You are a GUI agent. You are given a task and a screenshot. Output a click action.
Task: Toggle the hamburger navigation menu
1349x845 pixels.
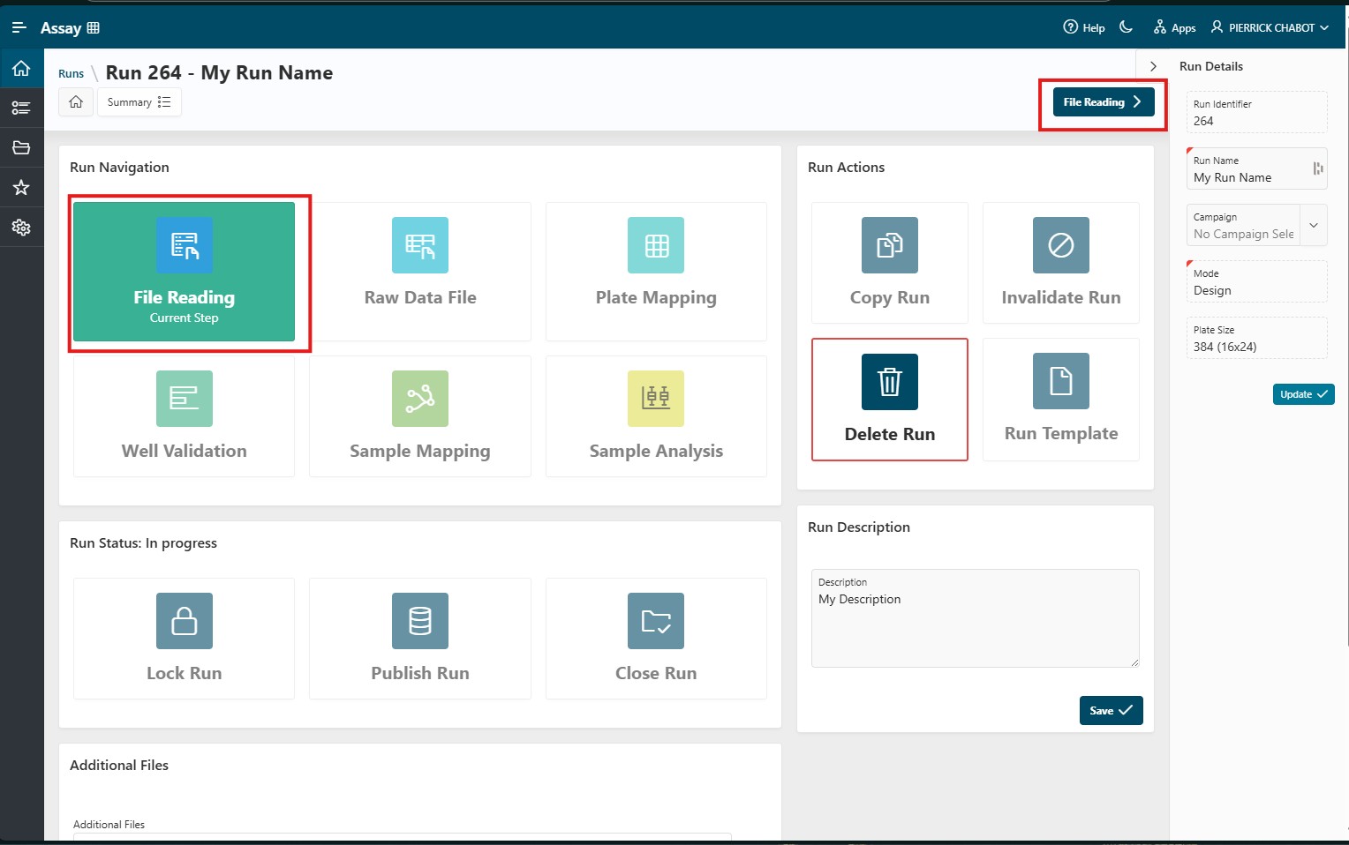pos(19,27)
